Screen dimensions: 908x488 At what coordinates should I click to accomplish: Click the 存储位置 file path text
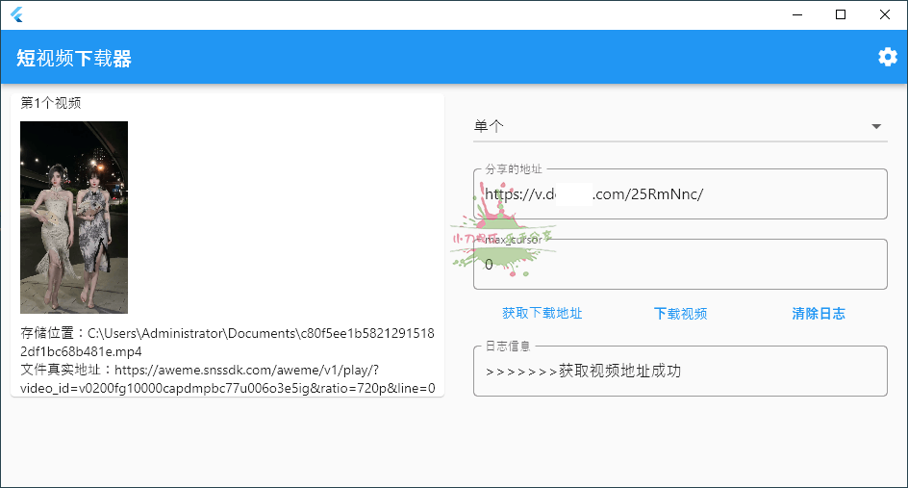point(227,343)
